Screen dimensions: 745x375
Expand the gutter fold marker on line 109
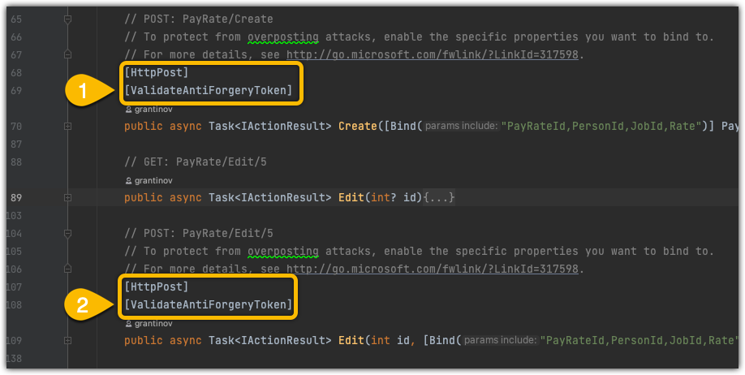pos(67,340)
